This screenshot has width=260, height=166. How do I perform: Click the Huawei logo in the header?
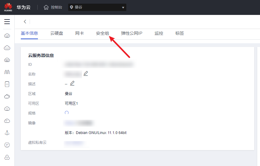pyautogui.click(x=8, y=7)
